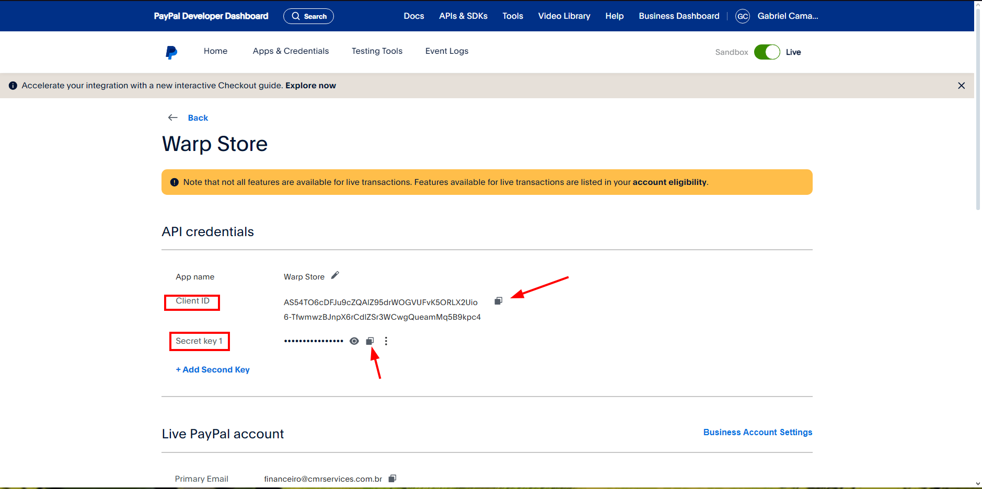Viewport: 982px width, 489px height.
Task: Toggle the Sandbox/Live switch
Action: coord(767,52)
